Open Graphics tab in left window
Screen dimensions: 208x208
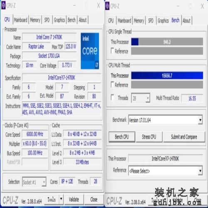59,20
